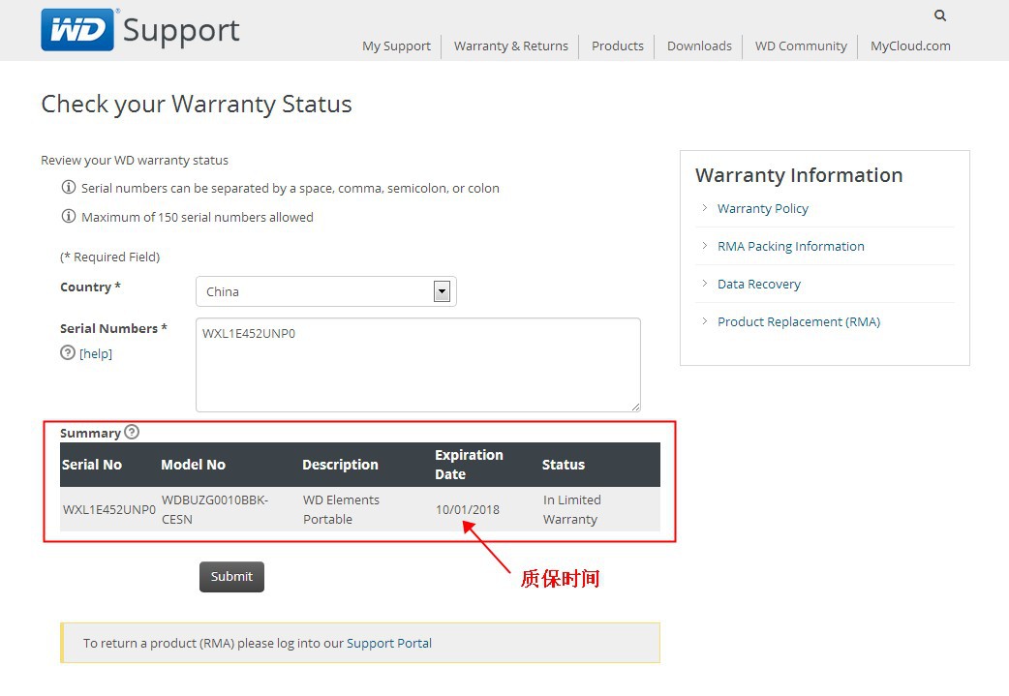The image size is (1009, 696).
Task: Click the question icon beside [help]
Action: coord(68,352)
